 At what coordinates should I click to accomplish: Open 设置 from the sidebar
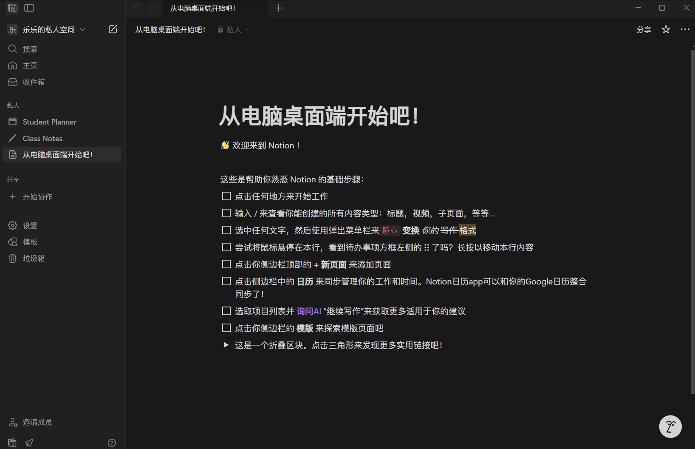click(62, 225)
